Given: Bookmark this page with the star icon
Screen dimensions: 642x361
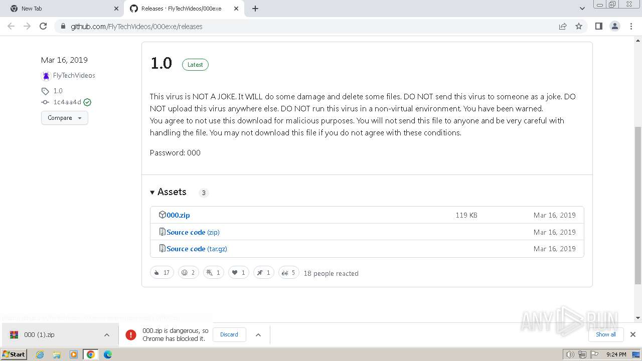Looking at the screenshot, I should pos(579,26).
